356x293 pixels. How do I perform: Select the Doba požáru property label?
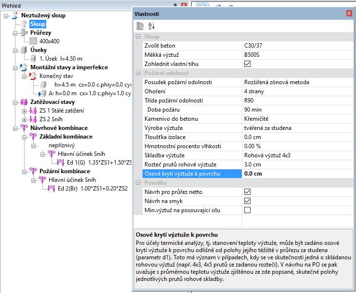pos(163,110)
